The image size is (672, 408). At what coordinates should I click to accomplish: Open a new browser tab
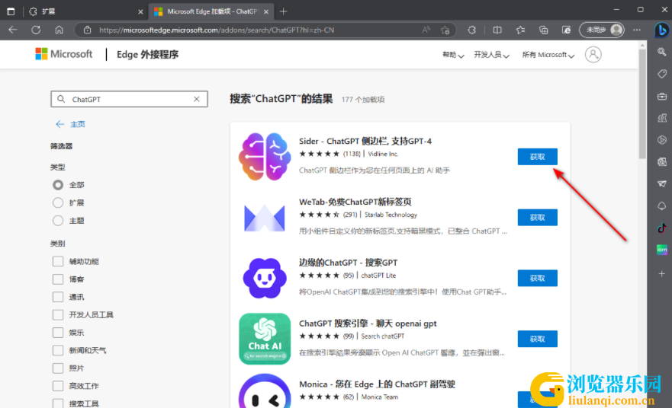(283, 11)
